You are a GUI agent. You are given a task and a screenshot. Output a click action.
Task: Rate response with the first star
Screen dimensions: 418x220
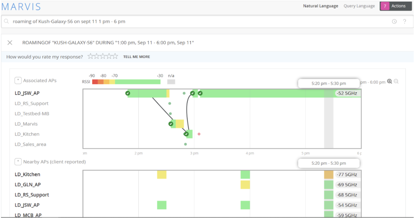[x=90, y=56]
